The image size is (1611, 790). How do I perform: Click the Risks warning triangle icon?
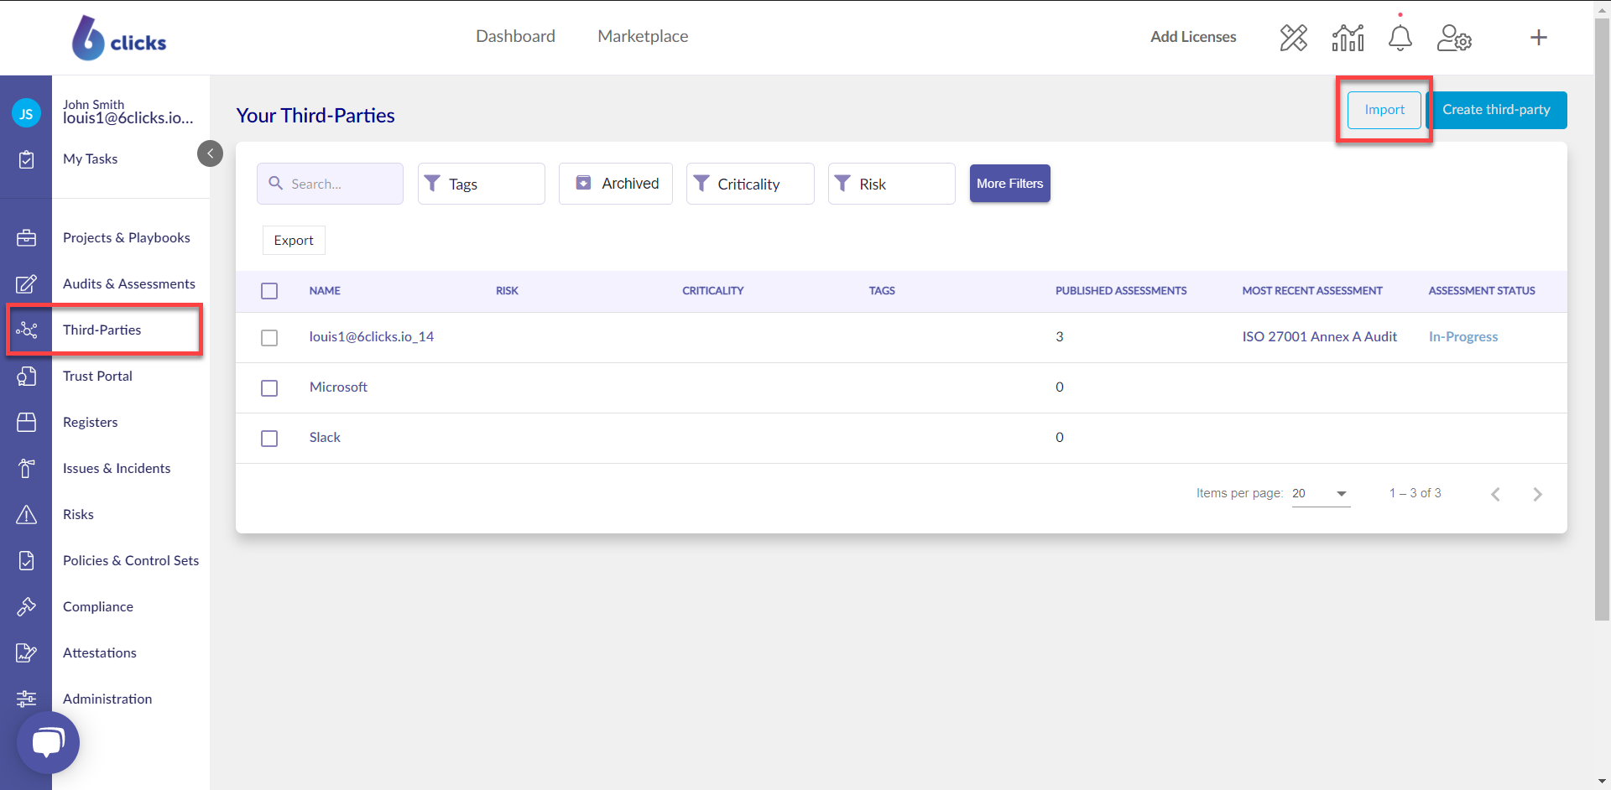(x=27, y=515)
